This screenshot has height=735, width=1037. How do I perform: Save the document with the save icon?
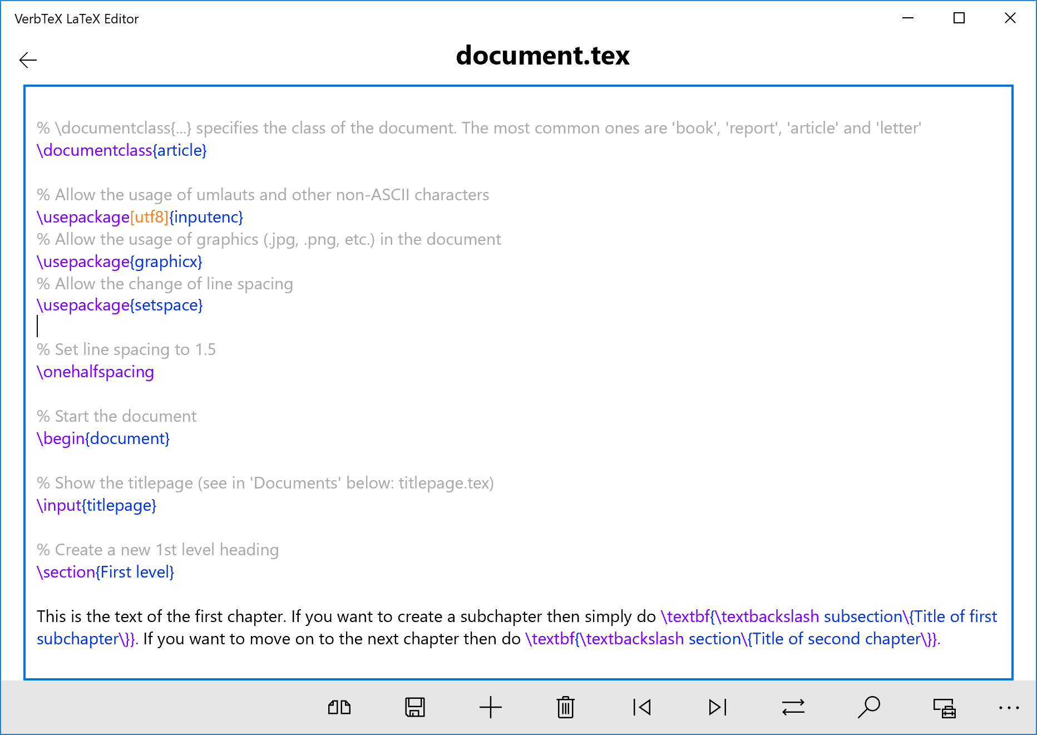click(x=414, y=707)
